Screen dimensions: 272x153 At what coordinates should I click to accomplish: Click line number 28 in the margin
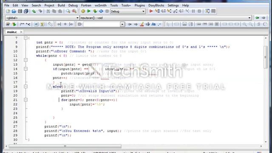pyautogui.click(x=15, y=131)
